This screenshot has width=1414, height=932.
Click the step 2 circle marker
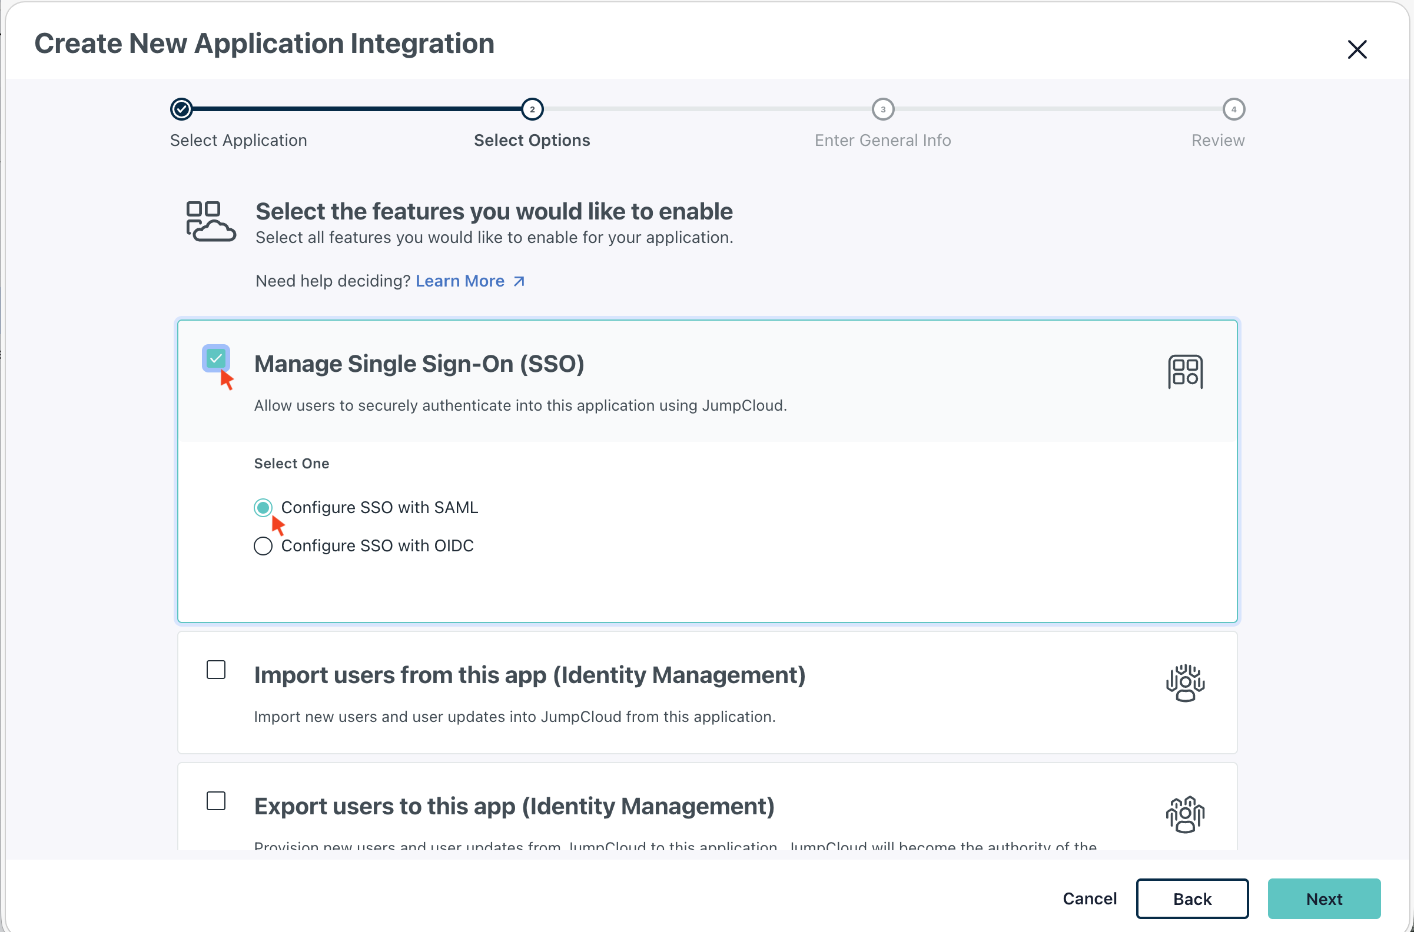click(x=532, y=109)
